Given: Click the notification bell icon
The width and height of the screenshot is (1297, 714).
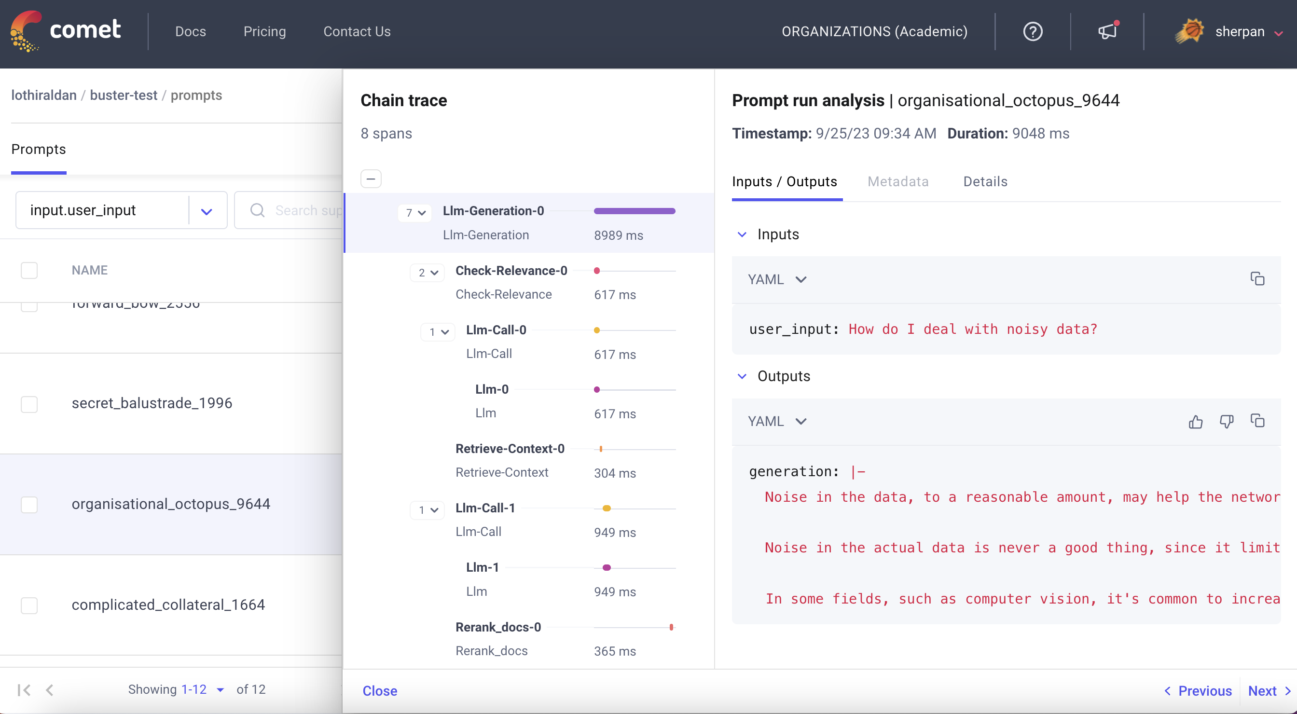Looking at the screenshot, I should (1106, 32).
